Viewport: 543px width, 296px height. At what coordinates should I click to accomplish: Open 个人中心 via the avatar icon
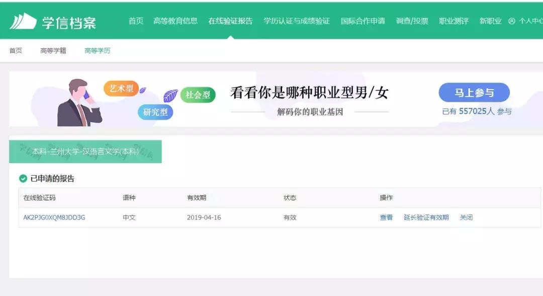(x=511, y=22)
